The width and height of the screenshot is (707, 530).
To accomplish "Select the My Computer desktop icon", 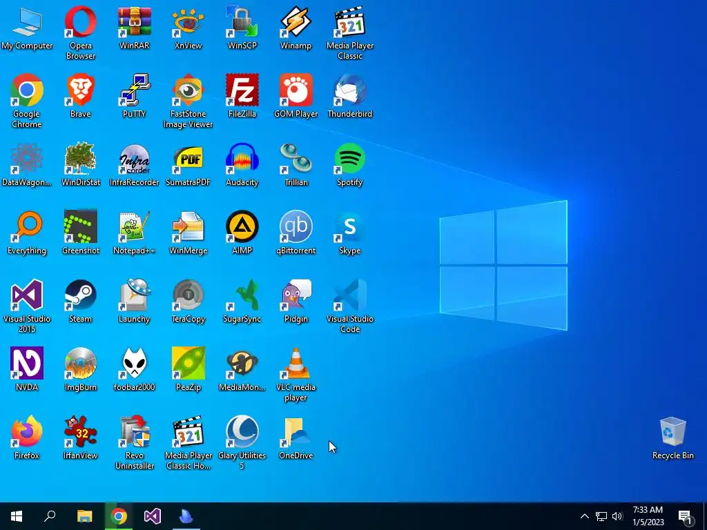I will click(27, 29).
